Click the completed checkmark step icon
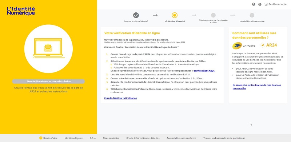The height and width of the screenshot is (142, 291). [x=136, y=15]
